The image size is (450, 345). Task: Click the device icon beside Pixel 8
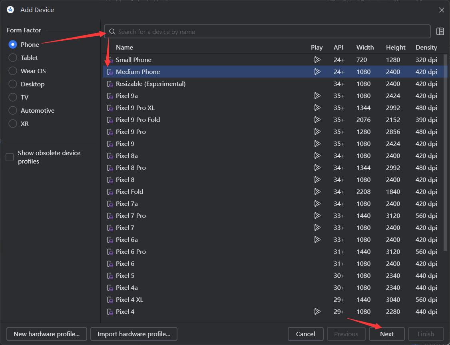(x=110, y=179)
